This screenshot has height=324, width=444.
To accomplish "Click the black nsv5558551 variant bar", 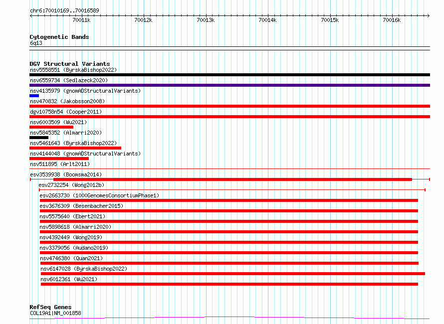I will (x=229, y=75).
